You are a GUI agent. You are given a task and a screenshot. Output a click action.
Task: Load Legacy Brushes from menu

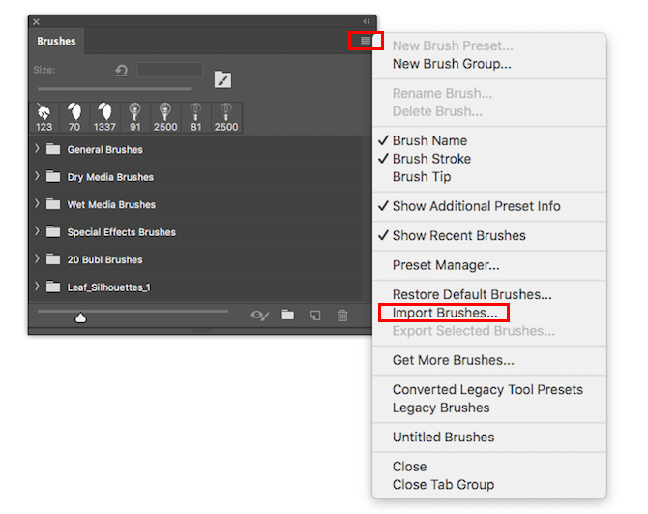(488, 408)
